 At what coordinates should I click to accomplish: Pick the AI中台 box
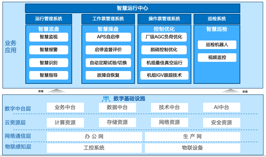[222, 107]
